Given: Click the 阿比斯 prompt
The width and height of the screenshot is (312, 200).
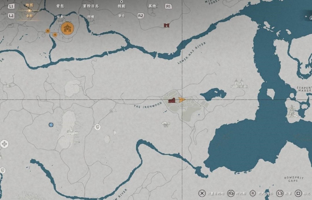Looking at the screenshot, I should (241, 193).
